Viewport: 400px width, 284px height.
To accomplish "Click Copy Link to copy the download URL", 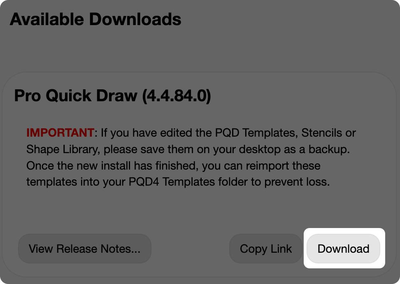I will [265, 249].
